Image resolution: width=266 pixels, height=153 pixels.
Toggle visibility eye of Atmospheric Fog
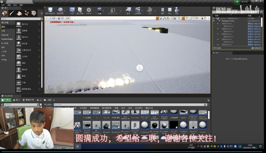[214, 21]
